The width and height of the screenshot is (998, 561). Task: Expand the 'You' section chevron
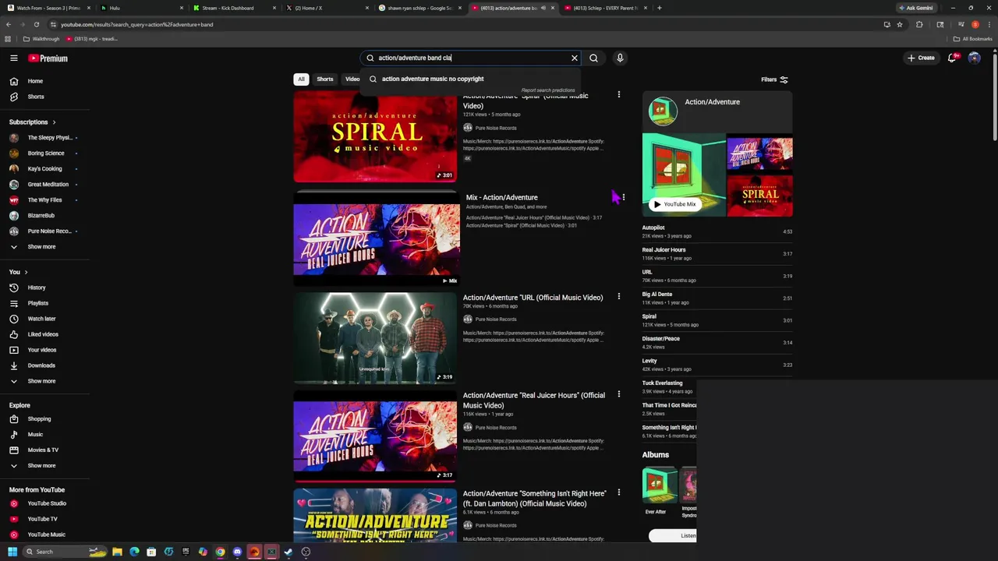pyautogui.click(x=26, y=272)
